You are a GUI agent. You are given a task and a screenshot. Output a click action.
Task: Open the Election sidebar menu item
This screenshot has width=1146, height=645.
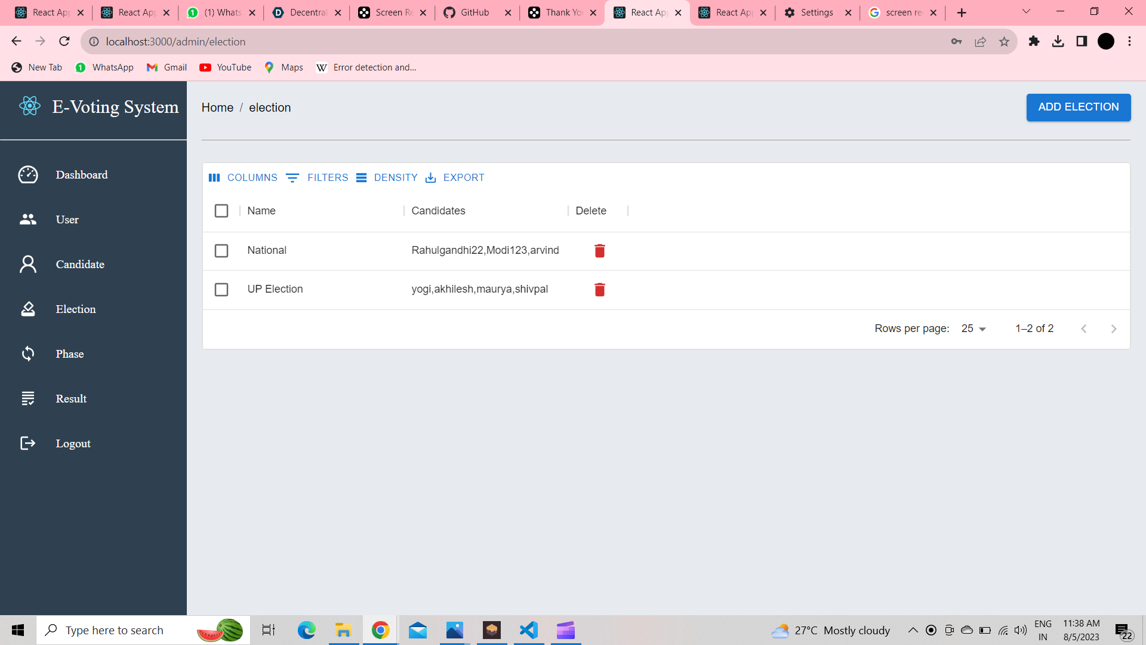point(76,309)
